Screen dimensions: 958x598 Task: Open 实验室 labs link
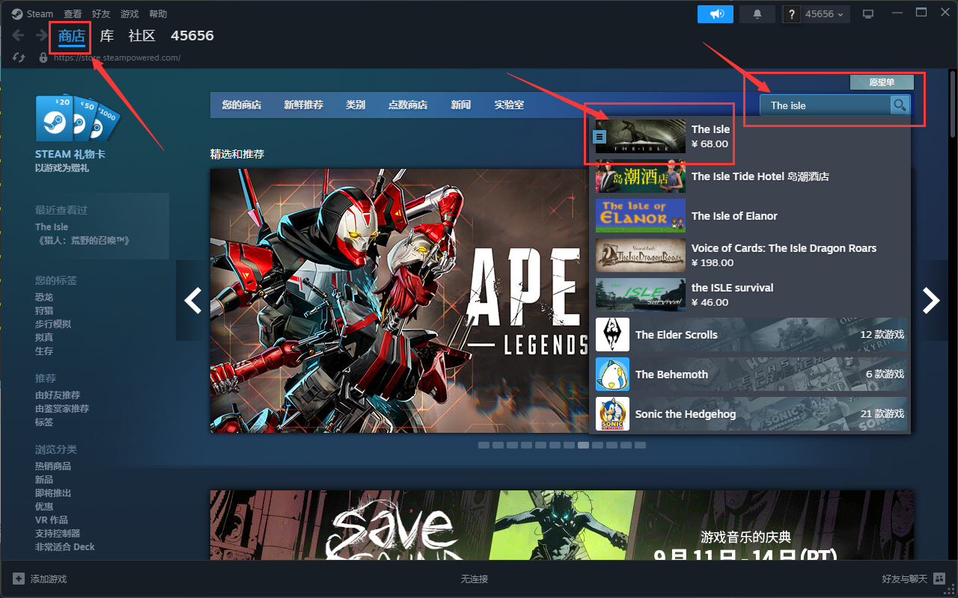(509, 105)
